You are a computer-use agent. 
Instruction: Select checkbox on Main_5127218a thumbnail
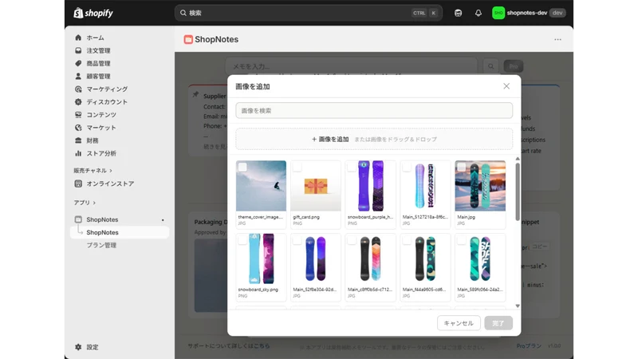[x=407, y=168]
